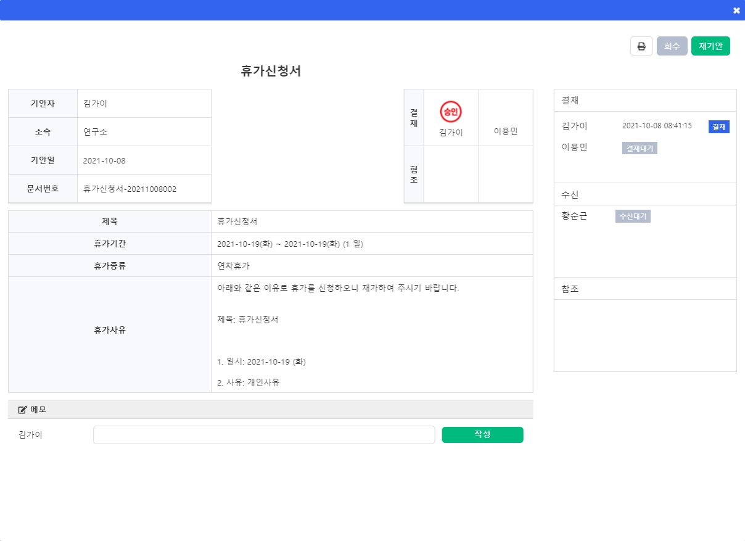This screenshot has width=745, height=541.
Task: Click the 수신 section header
Action: coord(570,194)
